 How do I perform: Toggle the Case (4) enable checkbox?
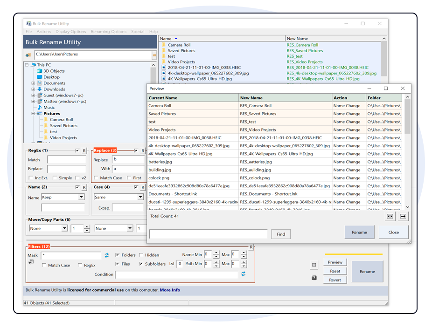click(x=136, y=187)
